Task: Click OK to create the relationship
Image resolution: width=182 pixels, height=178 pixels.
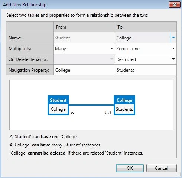Action: point(130,168)
